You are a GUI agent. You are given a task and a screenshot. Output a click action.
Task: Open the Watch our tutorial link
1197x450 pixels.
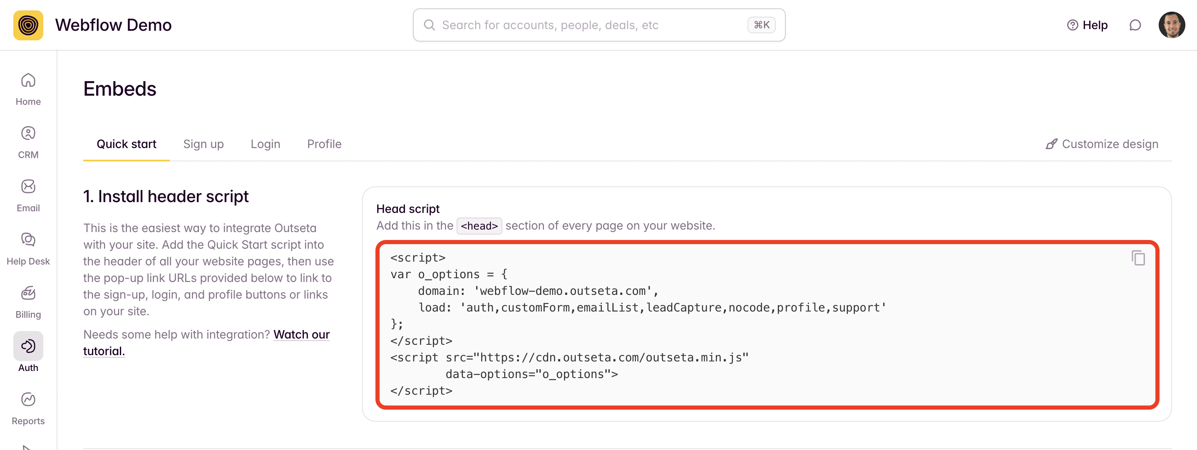(x=301, y=334)
